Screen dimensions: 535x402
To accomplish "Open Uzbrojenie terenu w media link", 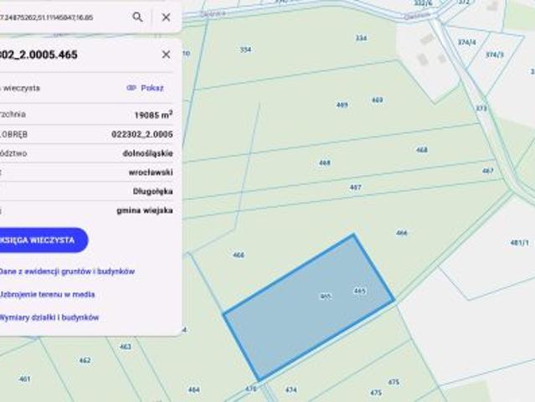I will [x=47, y=295].
